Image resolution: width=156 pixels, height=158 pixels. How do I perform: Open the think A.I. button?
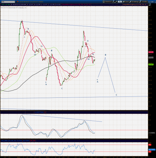coord(108,2)
